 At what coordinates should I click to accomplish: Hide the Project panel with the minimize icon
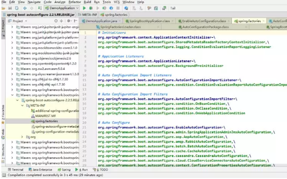click(76, 21)
